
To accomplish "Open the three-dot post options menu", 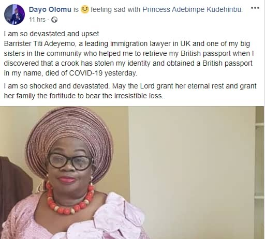I will pos(255,8).
